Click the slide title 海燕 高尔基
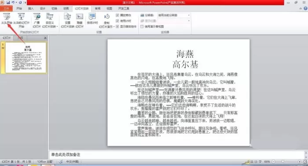This screenshot has height=166, width=308. (185, 59)
